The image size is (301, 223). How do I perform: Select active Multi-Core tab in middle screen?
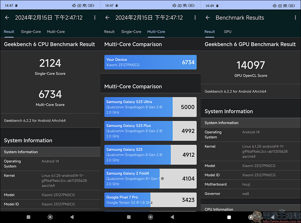tap(156, 32)
